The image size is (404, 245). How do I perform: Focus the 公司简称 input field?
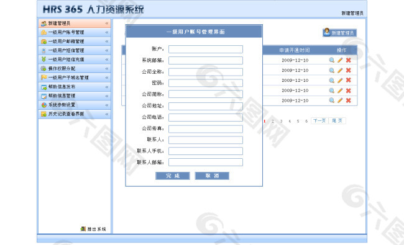tap(206, 94)
